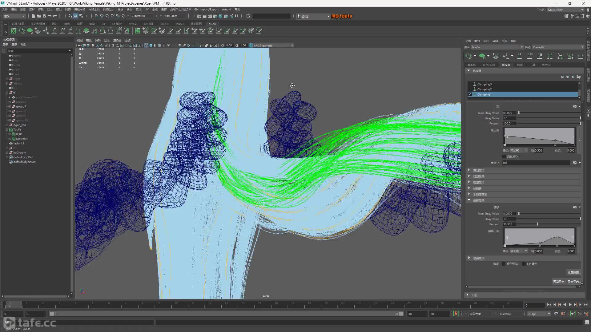Click shelf preview eye icon

[22, 31]
